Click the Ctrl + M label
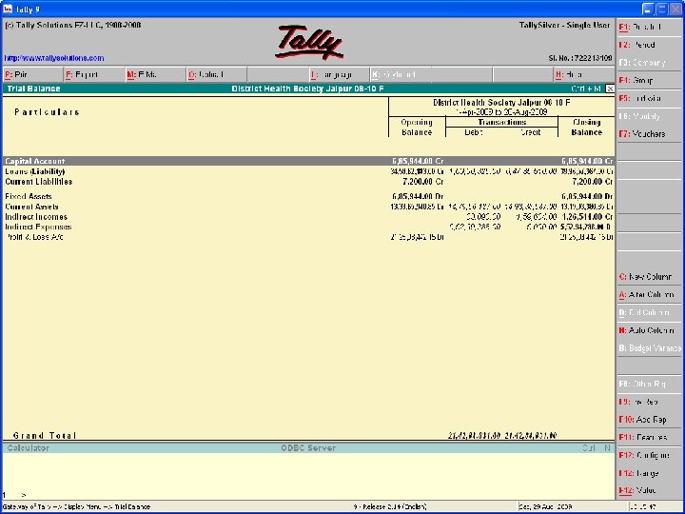Screen dimensions: 685x514 (586, 89)
